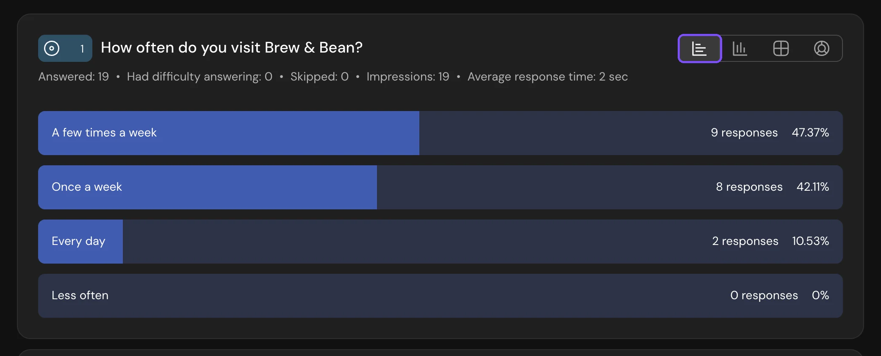Click the '0 responses' count
Image resolution: width=881 pixels, height=356 pixels.
764,295
